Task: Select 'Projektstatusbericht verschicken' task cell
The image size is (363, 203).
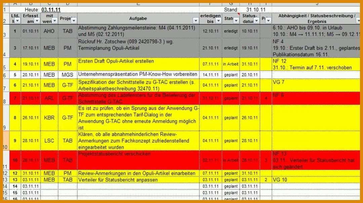Action: click(138, 160)
